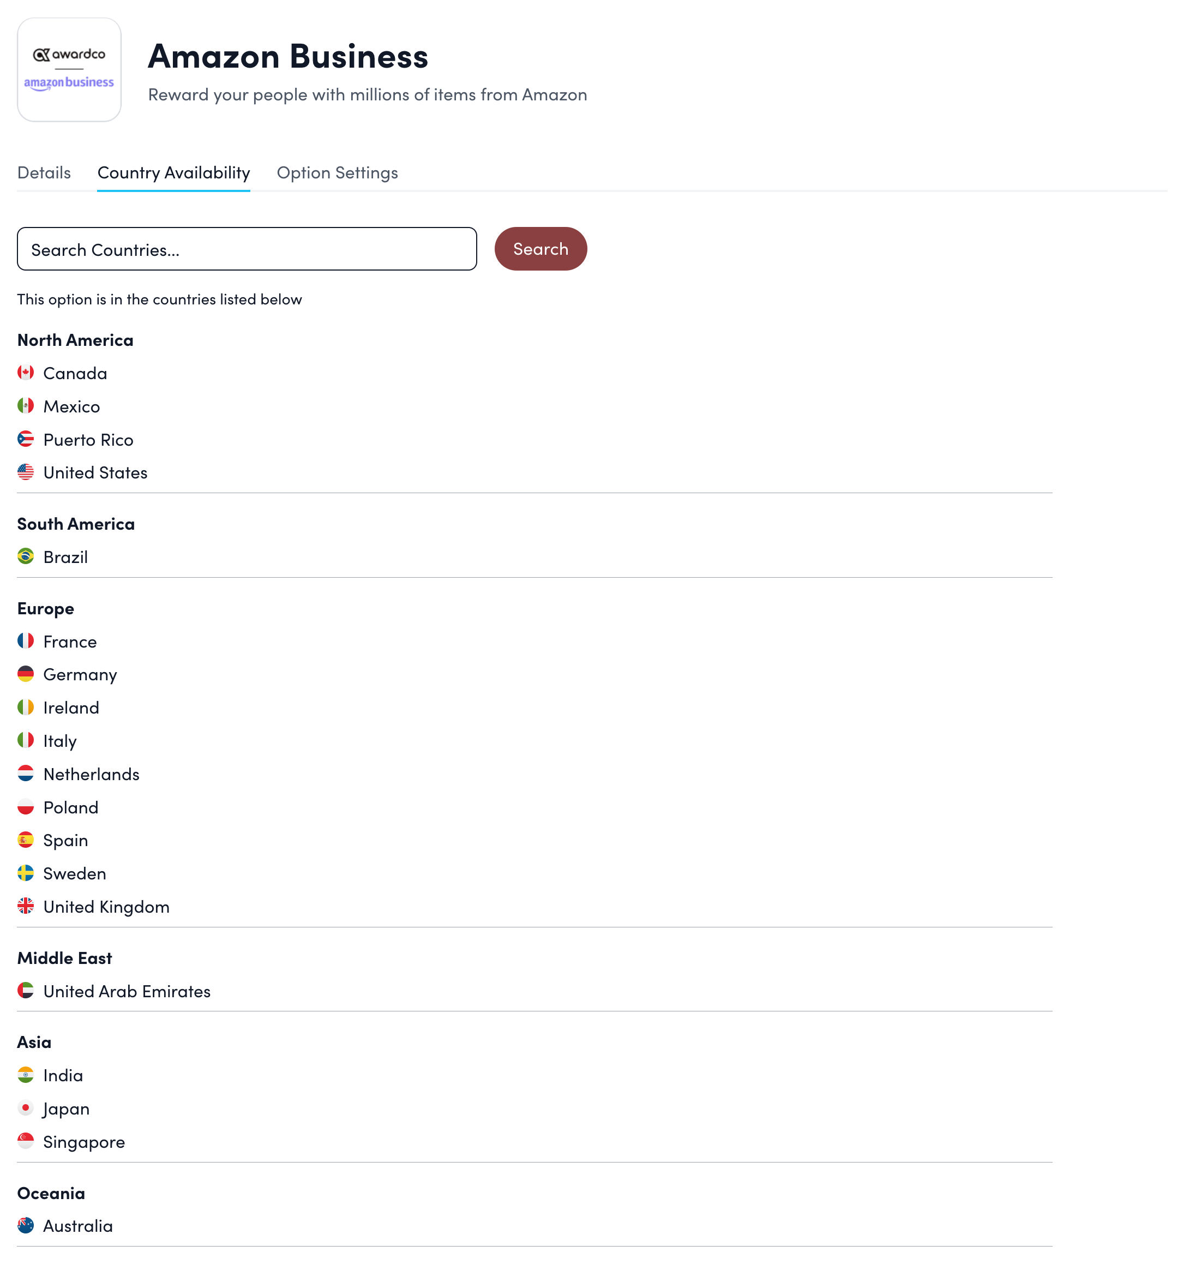Click the Brazil flag icon
The height and width of the screenshot is (1264, 1189).
25,556
